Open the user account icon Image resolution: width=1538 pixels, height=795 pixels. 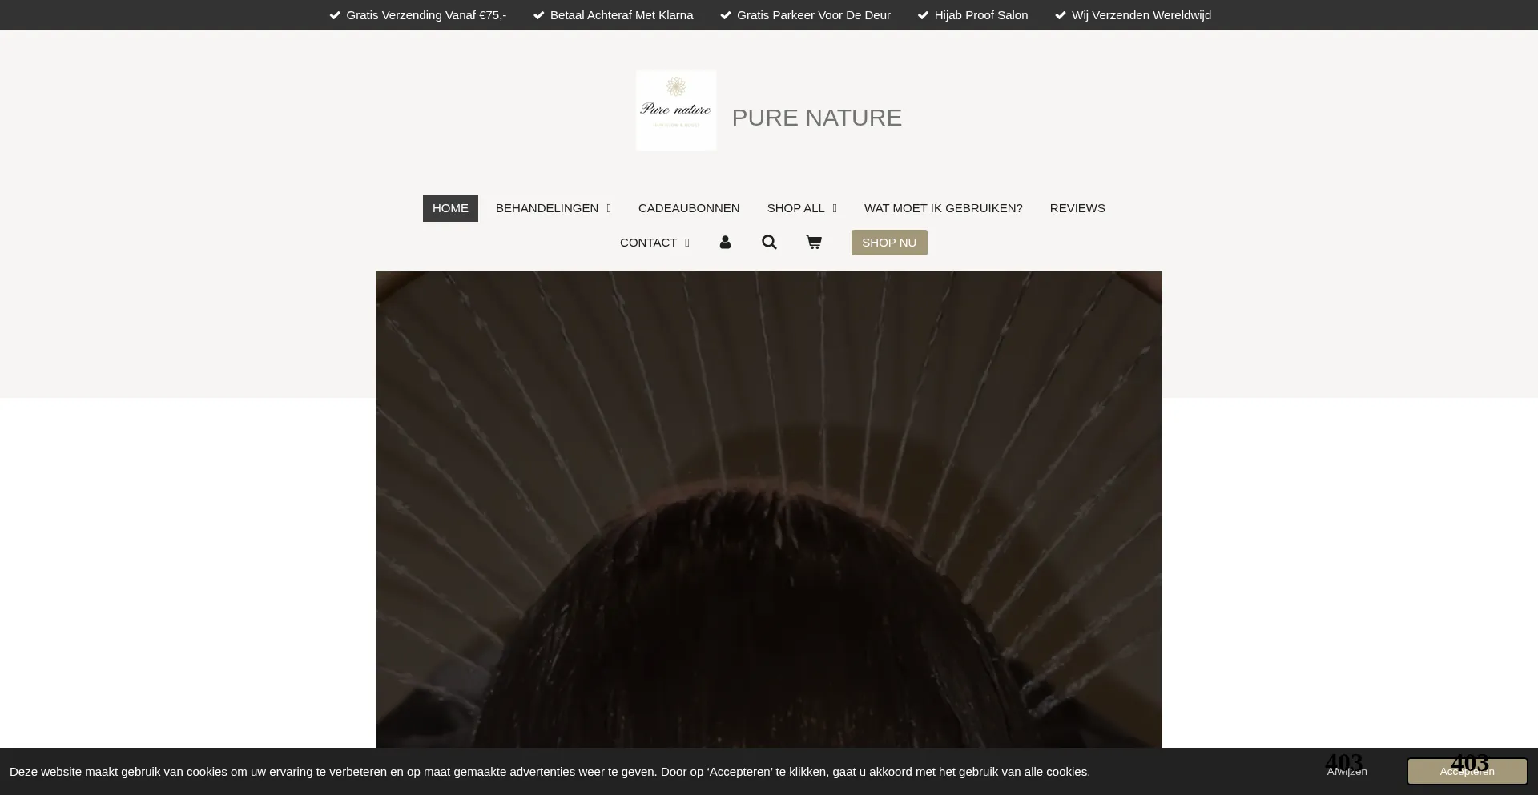click(x=725, y=243)
